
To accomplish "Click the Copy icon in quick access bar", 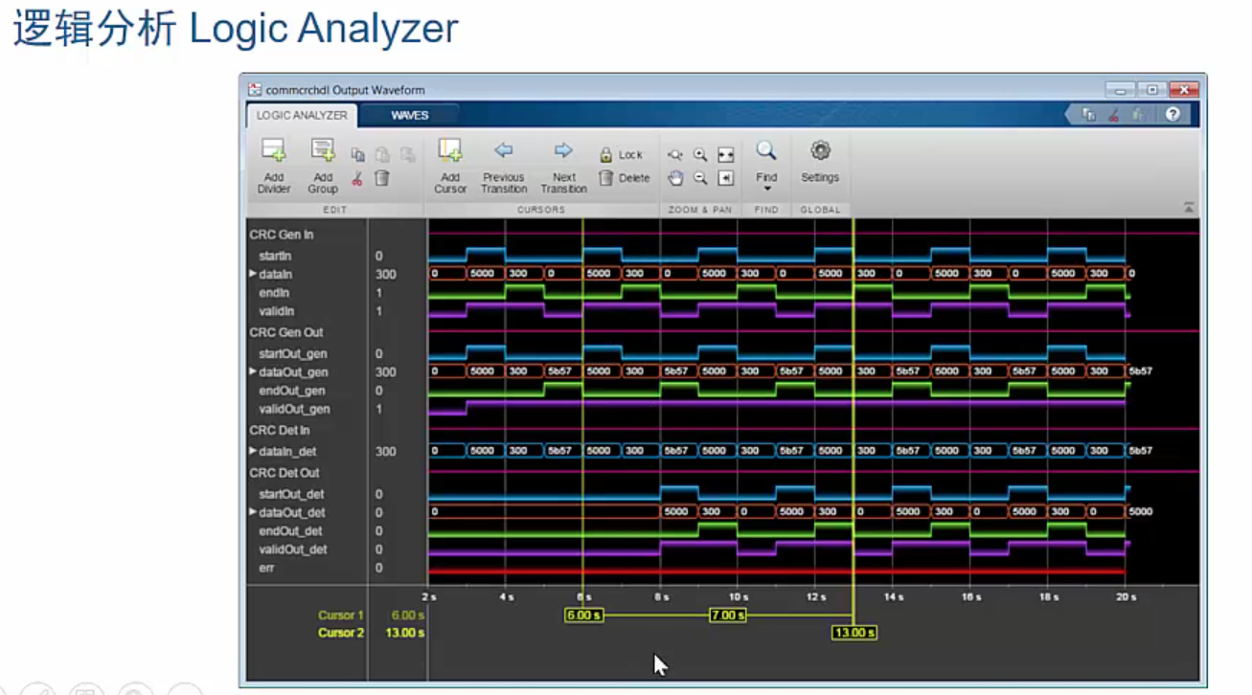I will (1089, 115).
